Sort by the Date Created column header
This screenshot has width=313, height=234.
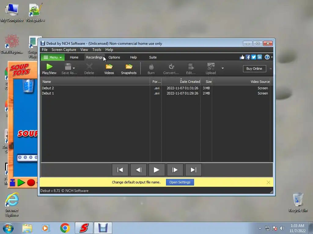tap(181, 82)
